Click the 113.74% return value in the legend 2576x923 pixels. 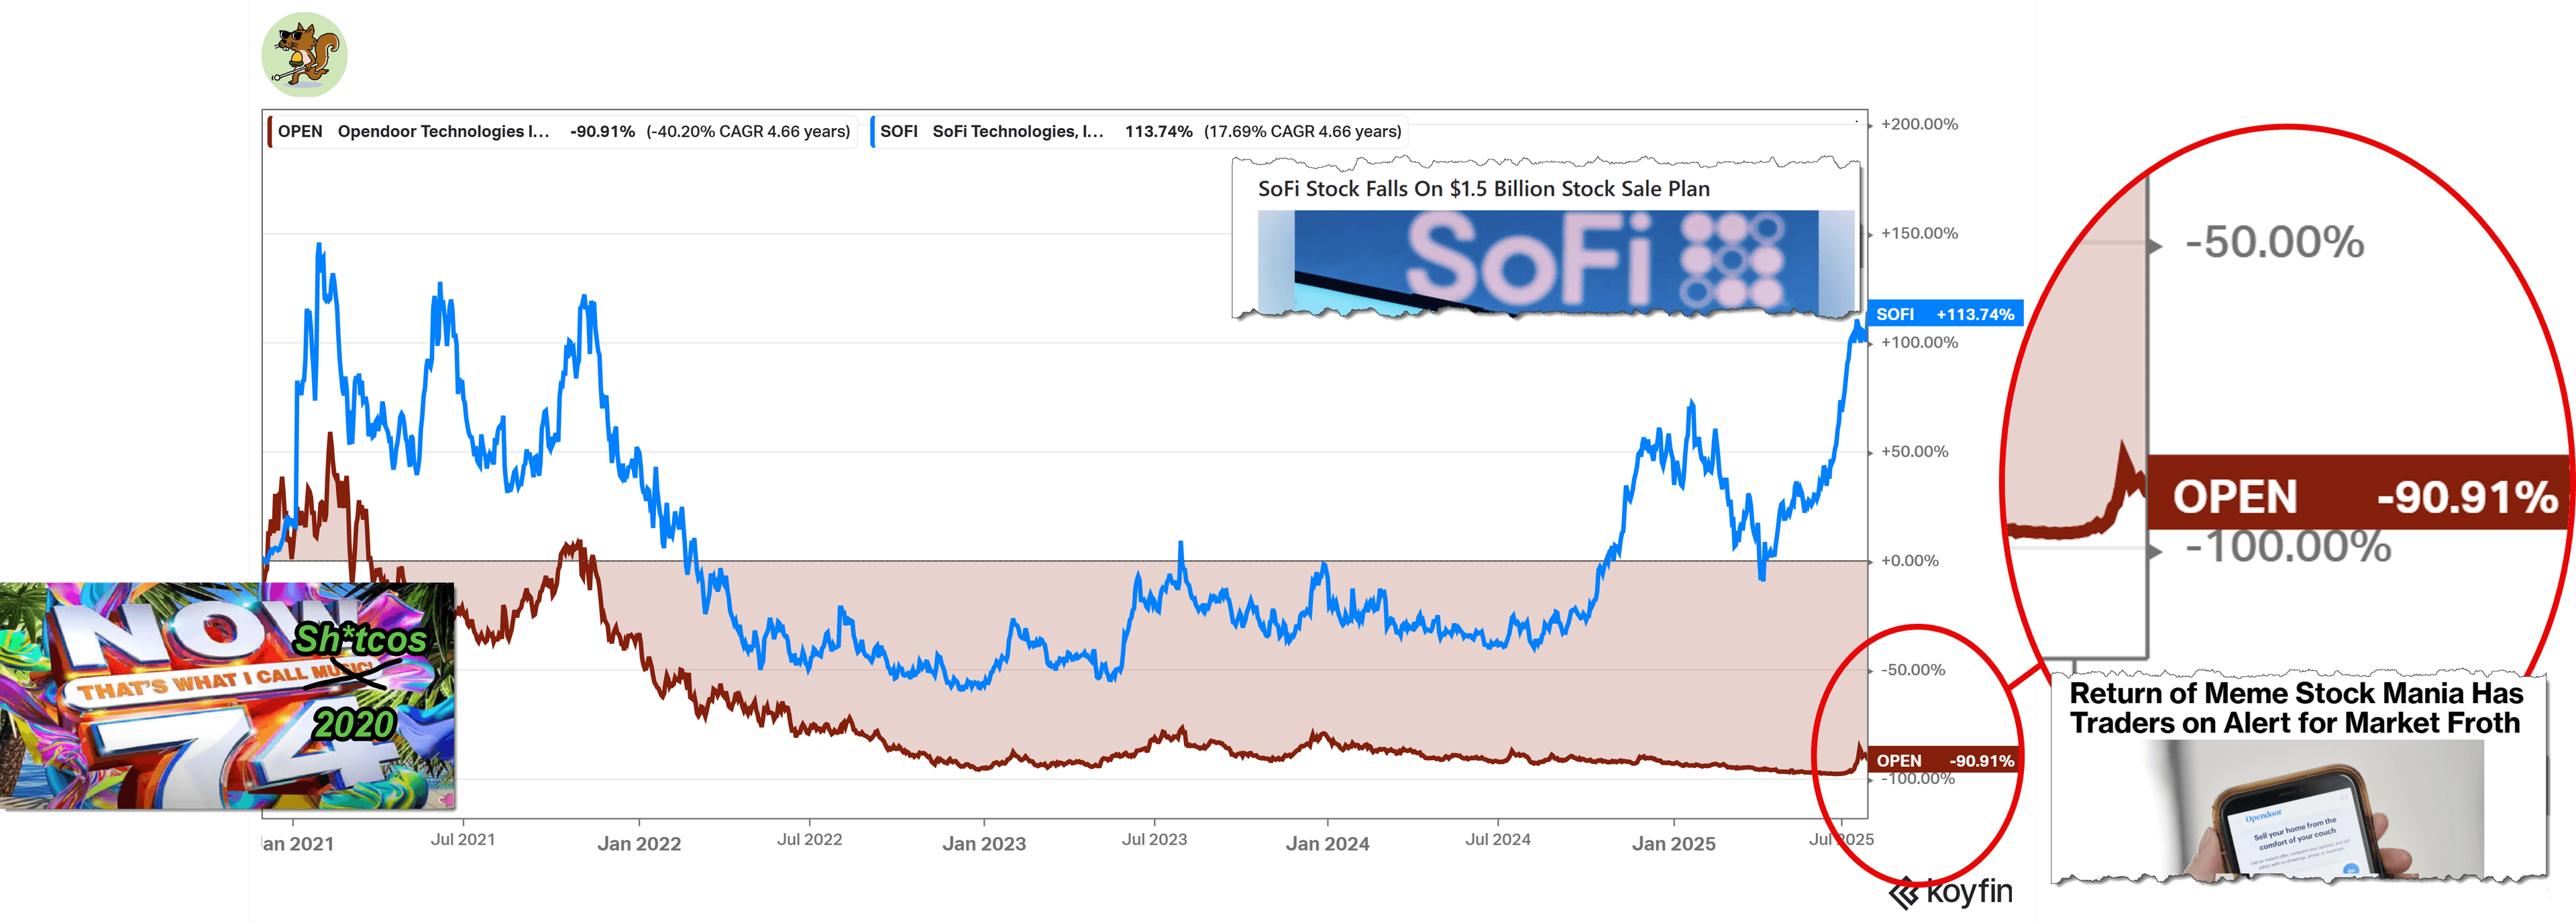coord(1158,132)
